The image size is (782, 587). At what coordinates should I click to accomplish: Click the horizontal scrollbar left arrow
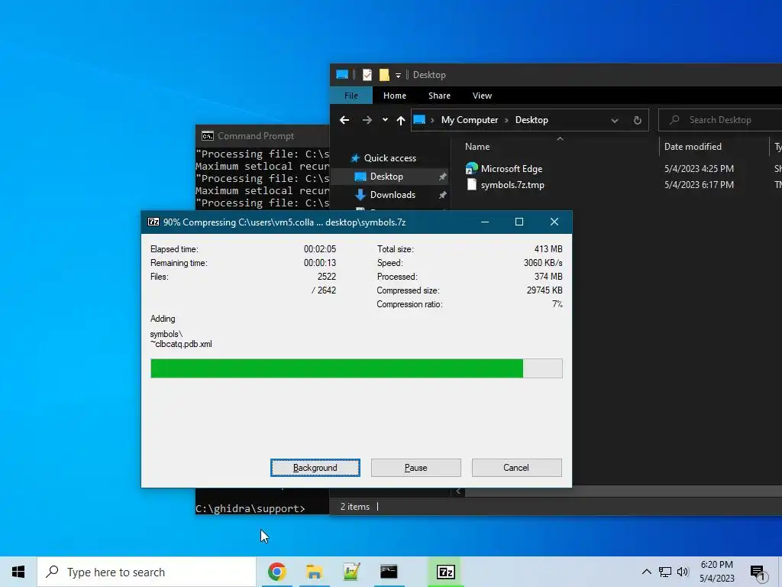458,491
